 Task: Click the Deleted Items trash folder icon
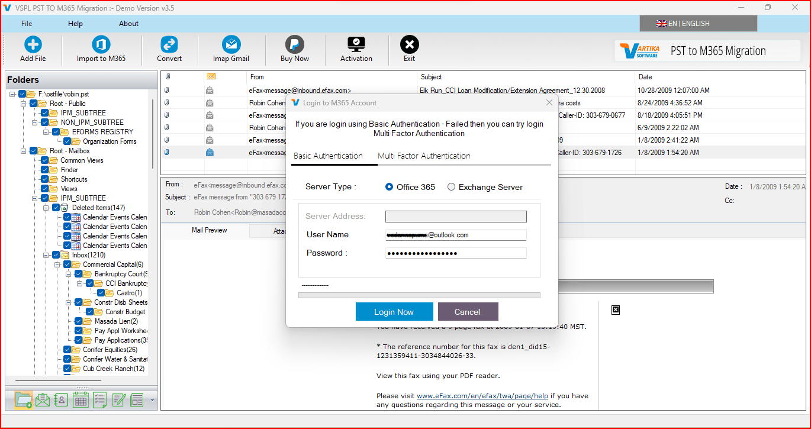click(65, 208)
